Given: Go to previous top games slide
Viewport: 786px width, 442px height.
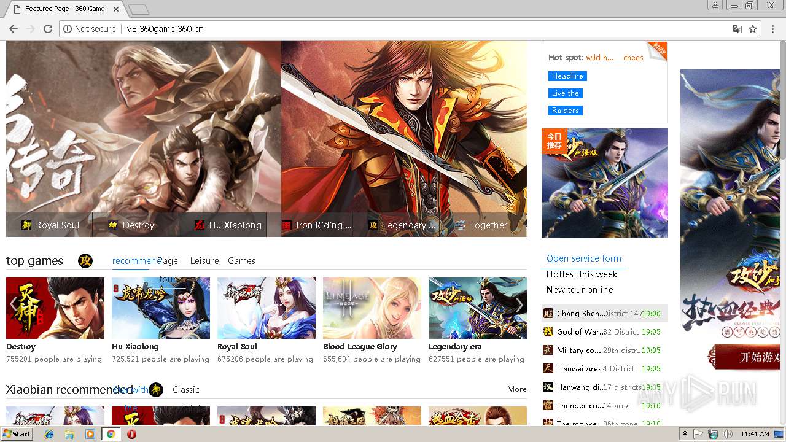Looking at the screenshot, I should coord(14,304).
